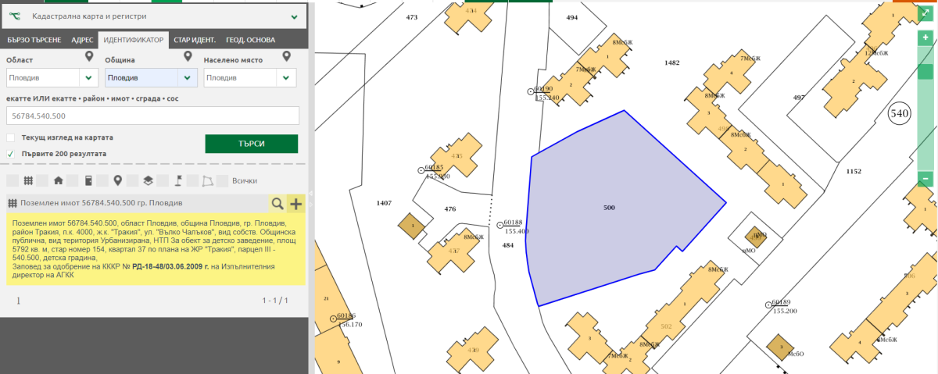The width and height of the screenshot is (938, 374).
Task: Enable the Текущ изглед на картата checkbox
Action: coord(11,137)
